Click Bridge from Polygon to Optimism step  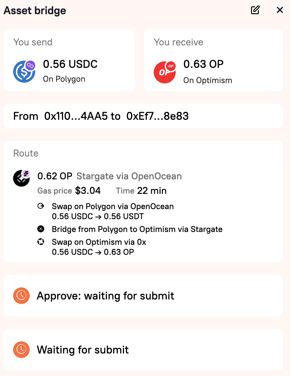(137, 229)
